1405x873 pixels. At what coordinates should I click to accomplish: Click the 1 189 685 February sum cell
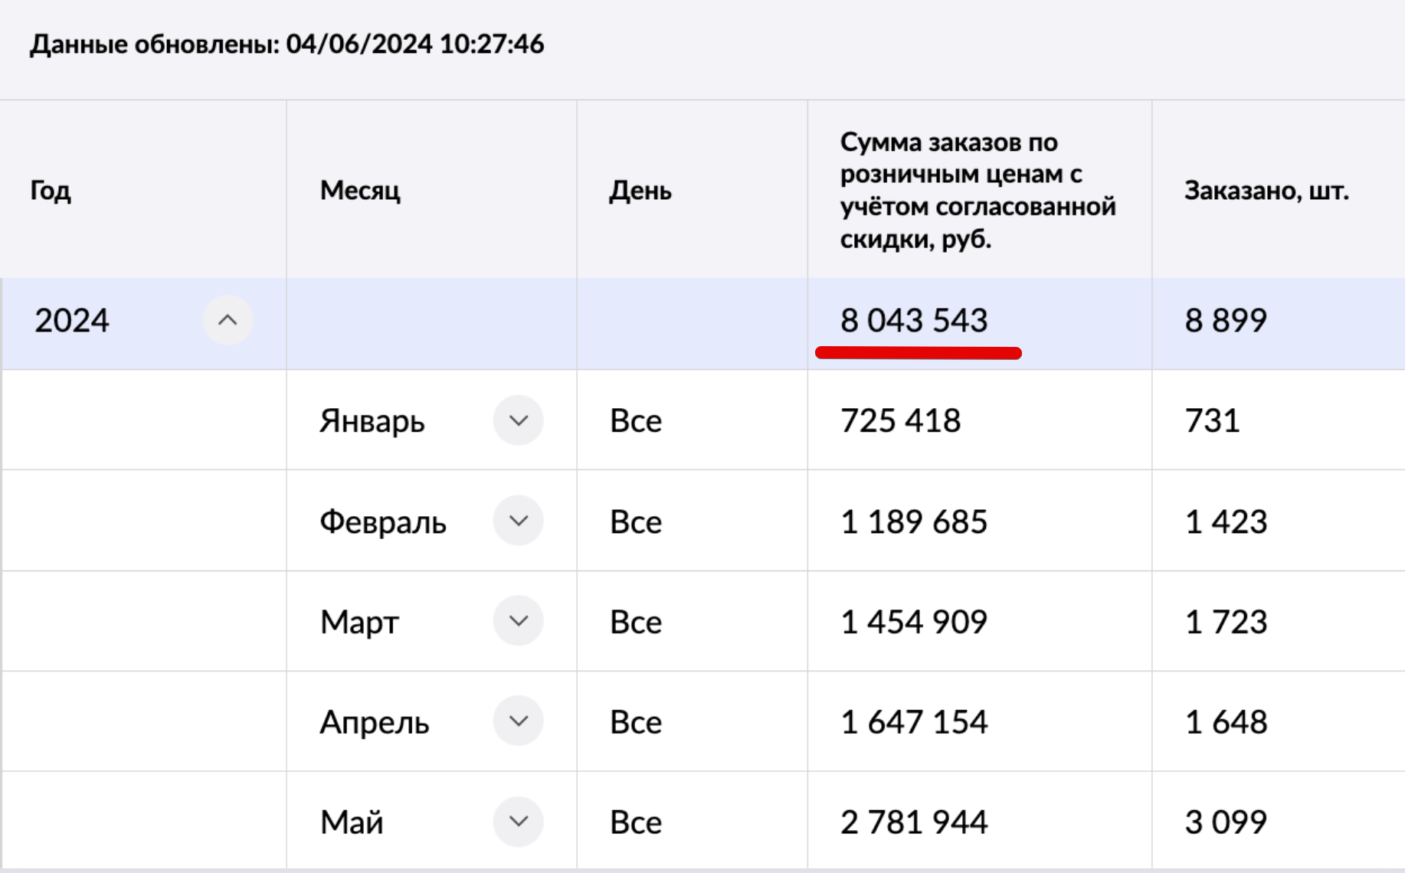(913, 522)
